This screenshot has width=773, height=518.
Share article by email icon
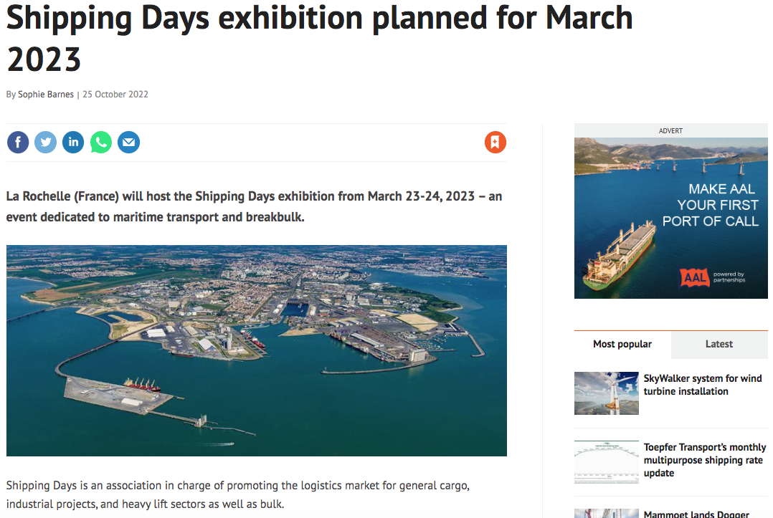tap(128, 143)
